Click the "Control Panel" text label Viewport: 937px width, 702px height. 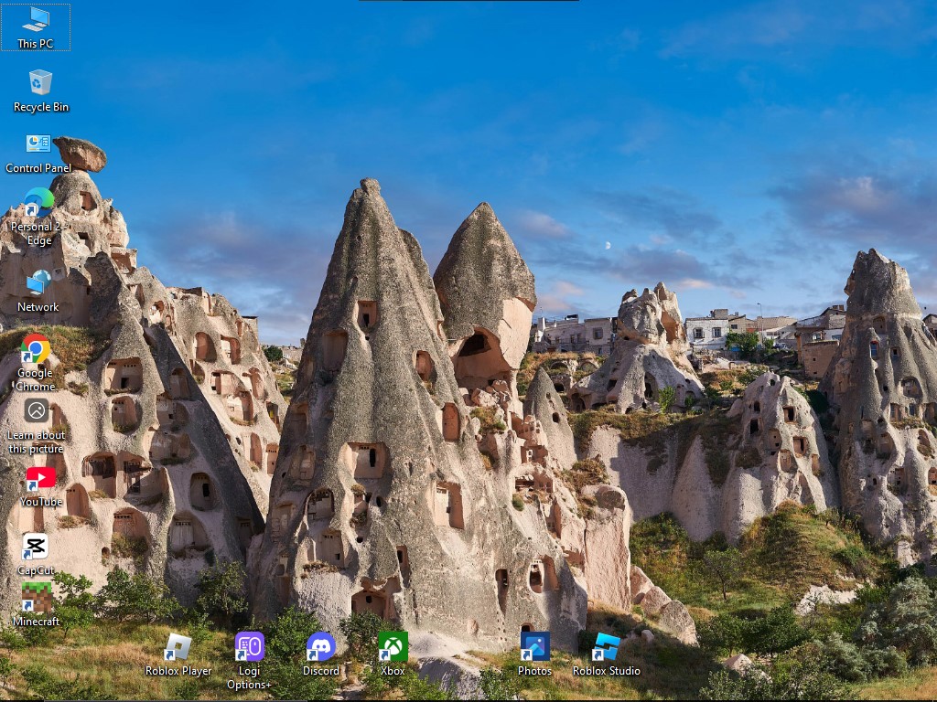tap(38, 168)
